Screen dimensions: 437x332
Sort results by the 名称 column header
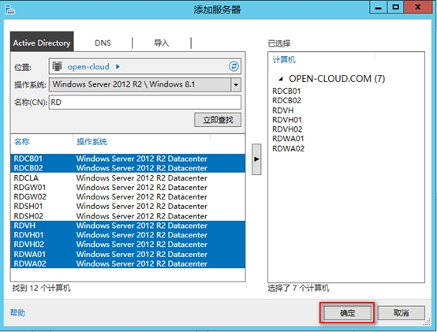[x=22, y=142]
